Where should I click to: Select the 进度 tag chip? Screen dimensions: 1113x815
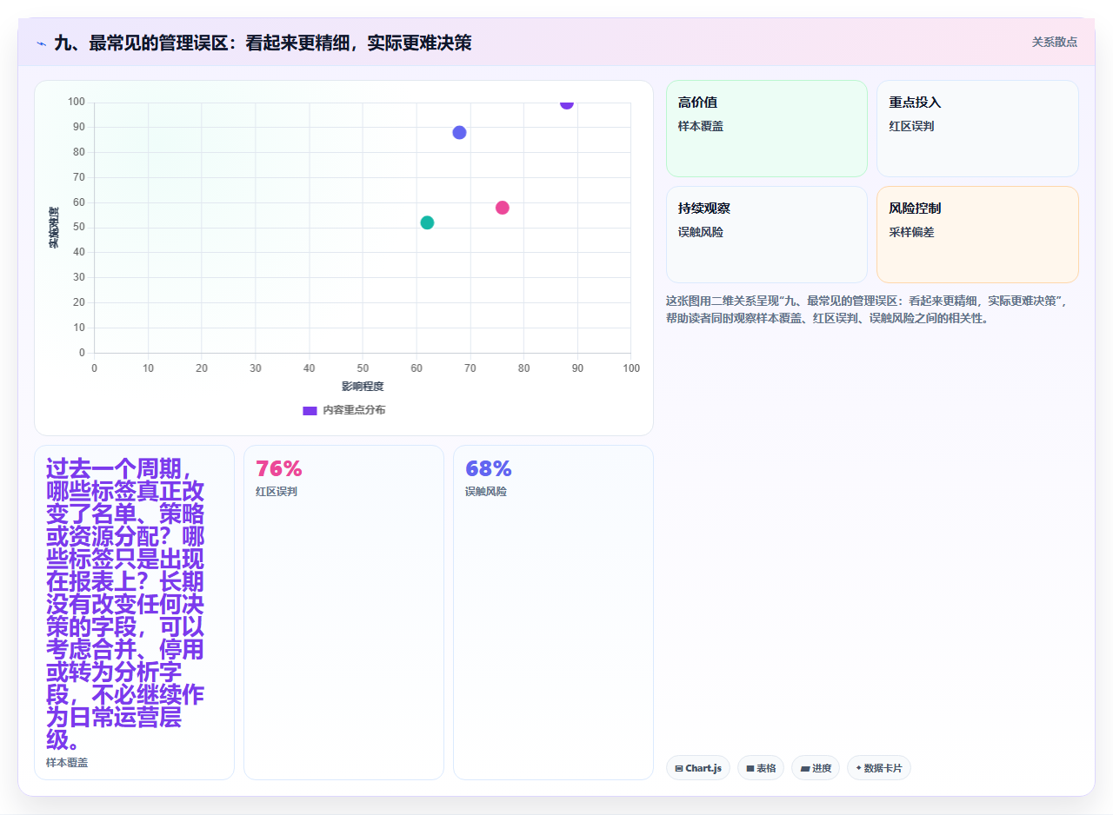click(x=816, y=768)
